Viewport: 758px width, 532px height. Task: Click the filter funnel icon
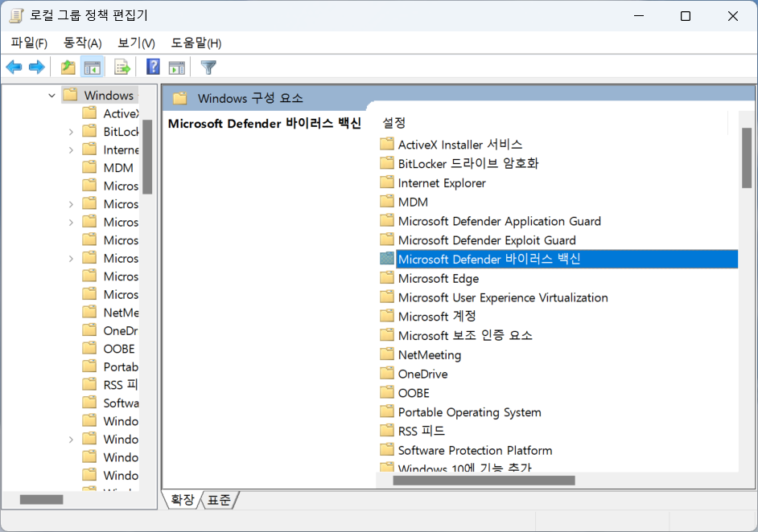point(208,68)
